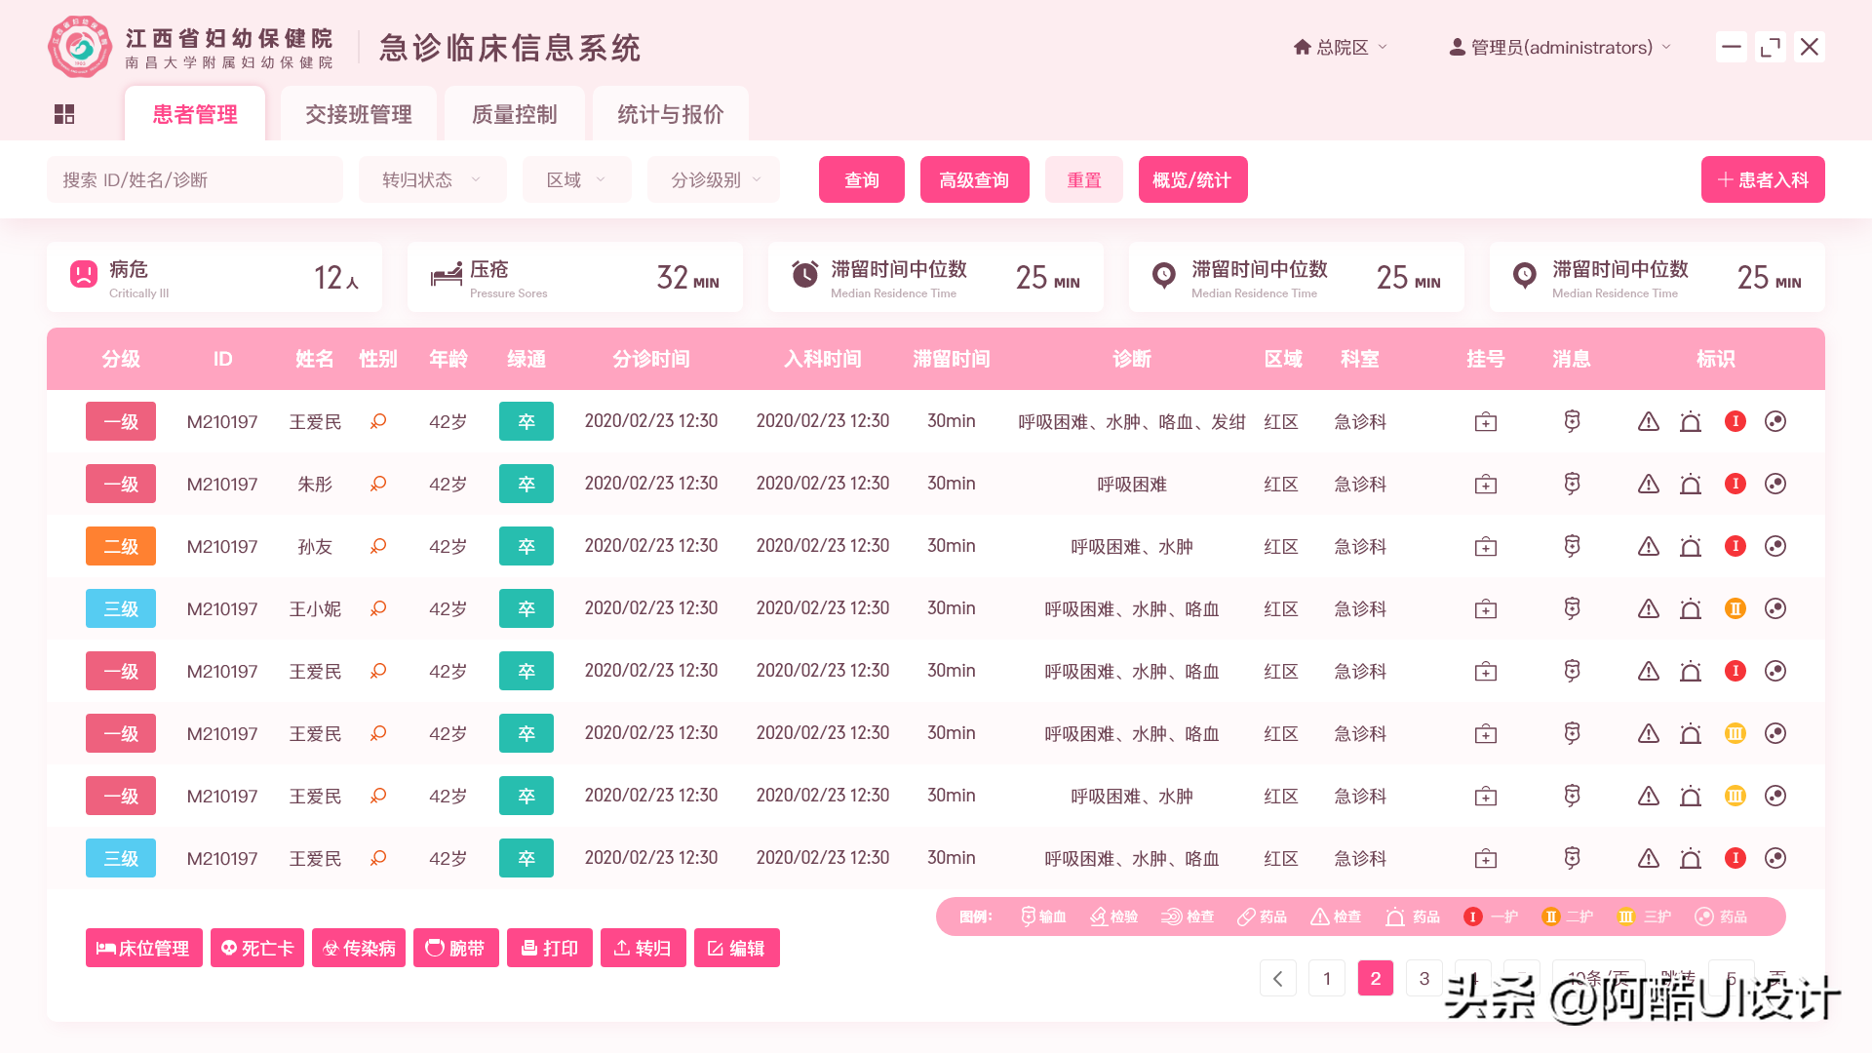Image resolution: width=1872 pixels, height=1053 pixels.
Task: Open the grid menu icon beside tabs
Action: [x=64, y=114]
